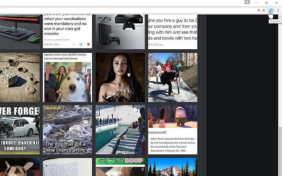Click the green reblog icon on vaccination post
The width and height of the screenshot is (282, 176).
point(81,44)
